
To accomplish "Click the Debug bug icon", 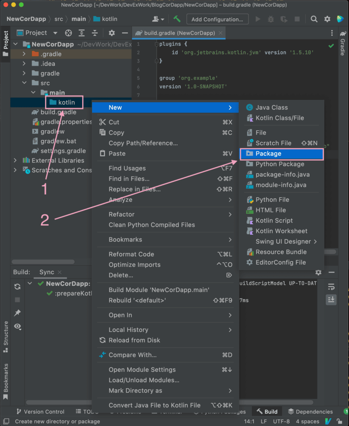I will coord(270,19).
